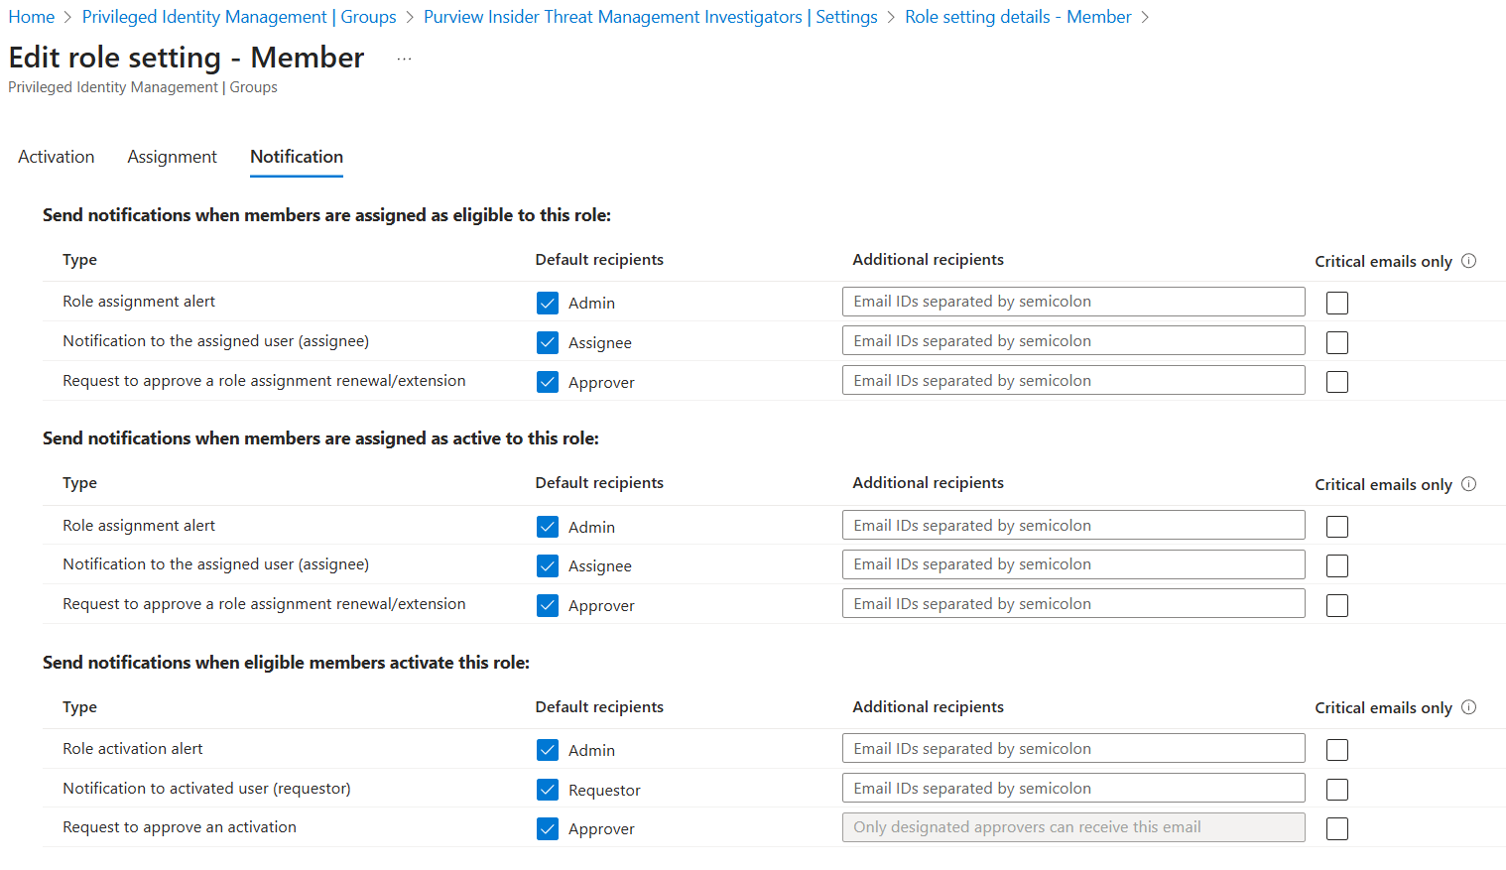Enable critical emails only for Role activation alert
Viewport: 1506px width, 870px height.
1337,750
